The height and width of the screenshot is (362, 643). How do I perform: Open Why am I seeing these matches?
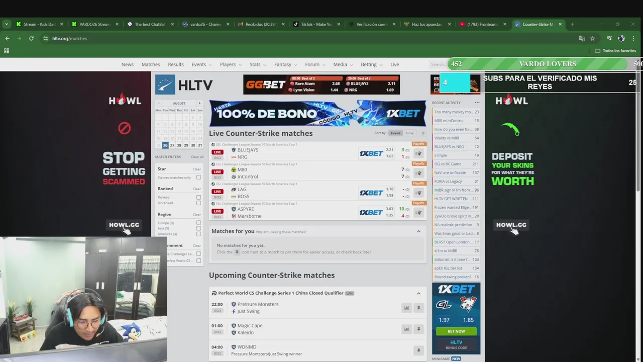(281, 232)
